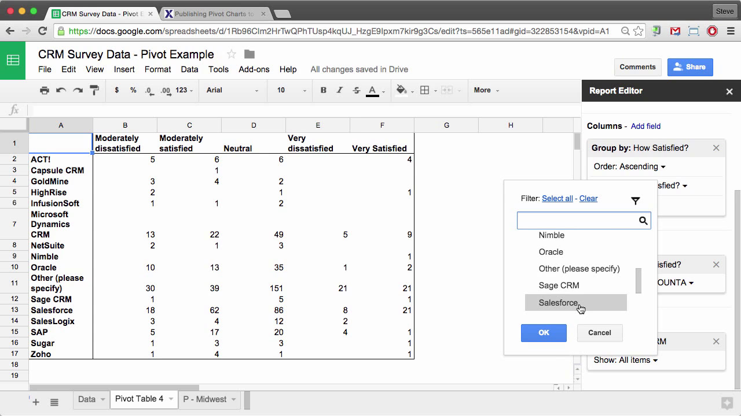Add a new sheet with plus button
The image size is (741, 416).
click(x=36, y=402)
